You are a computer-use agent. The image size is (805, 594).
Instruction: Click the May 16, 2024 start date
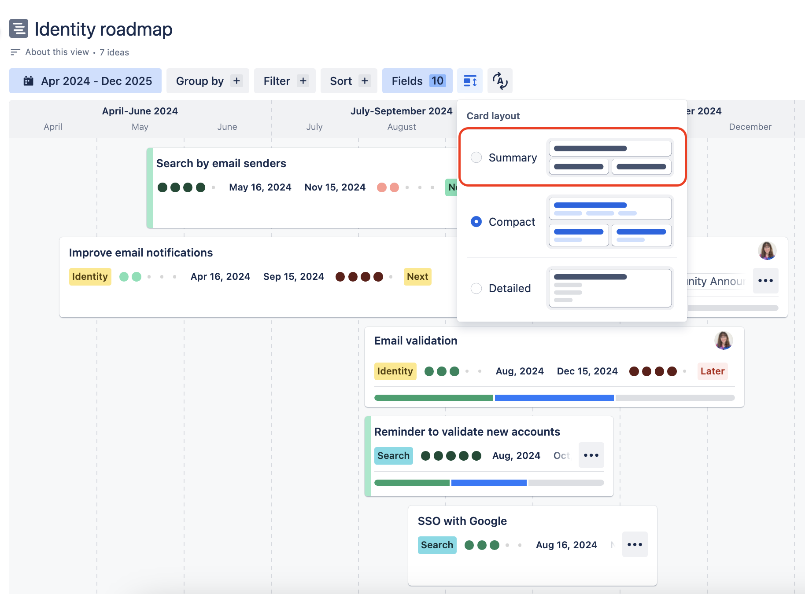point(260,187)
